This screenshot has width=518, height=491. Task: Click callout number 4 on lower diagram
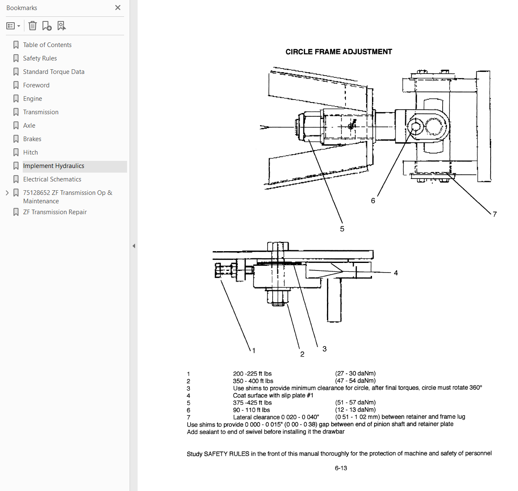click(396, 273)
